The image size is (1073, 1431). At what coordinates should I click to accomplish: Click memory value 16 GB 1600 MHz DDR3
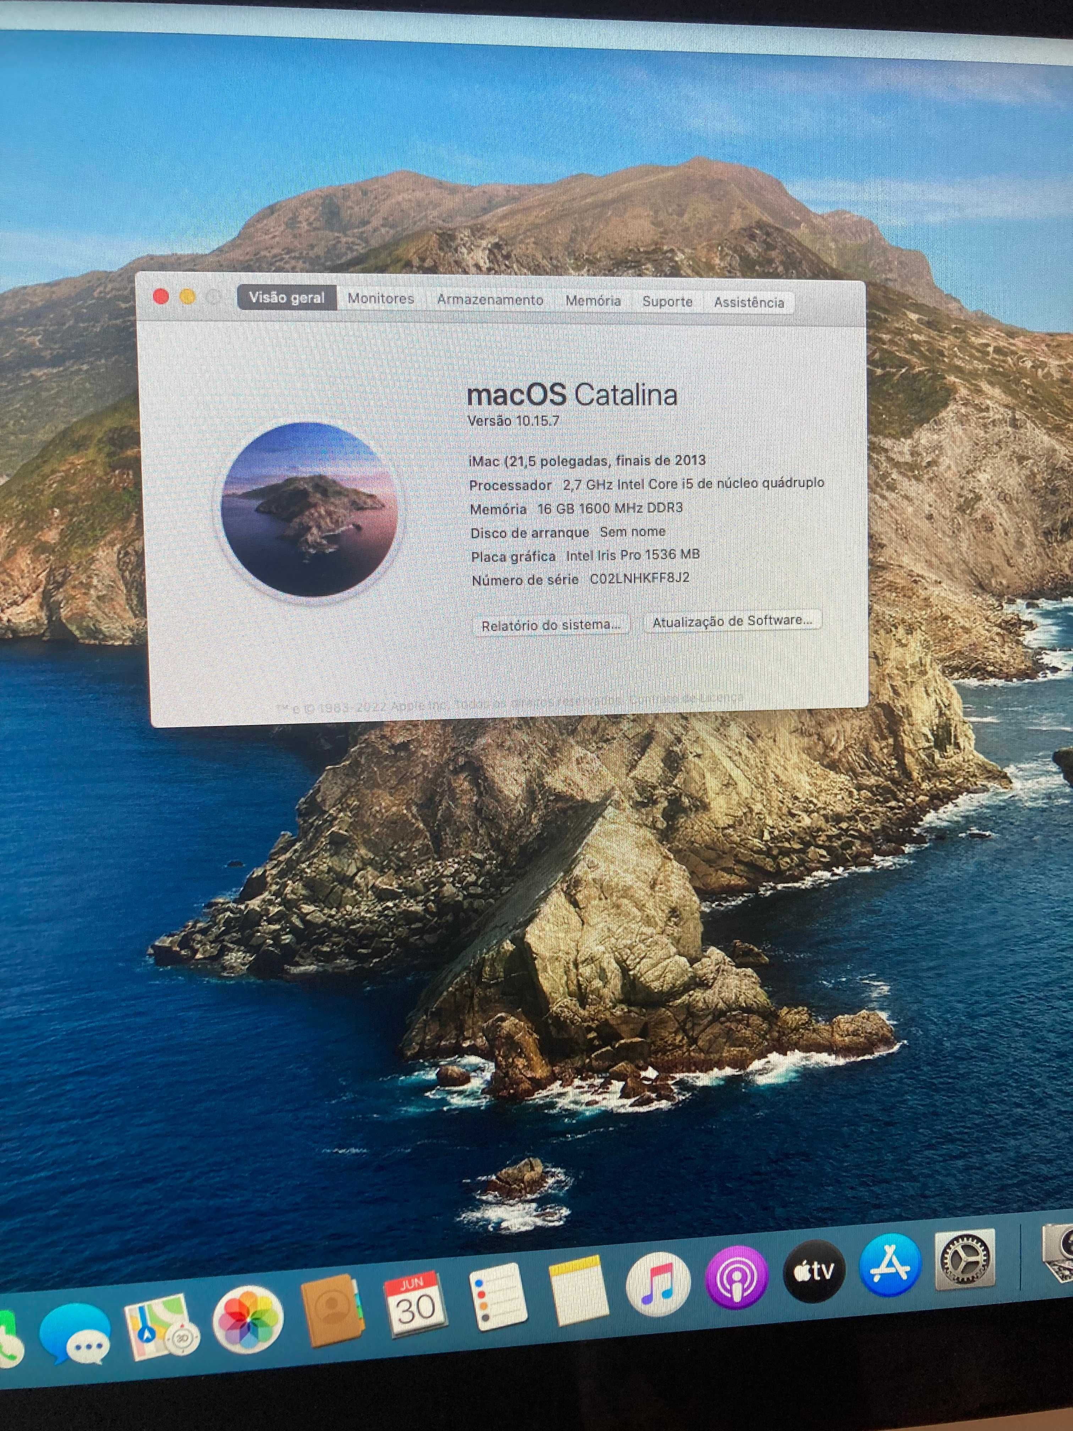[610, 508]
